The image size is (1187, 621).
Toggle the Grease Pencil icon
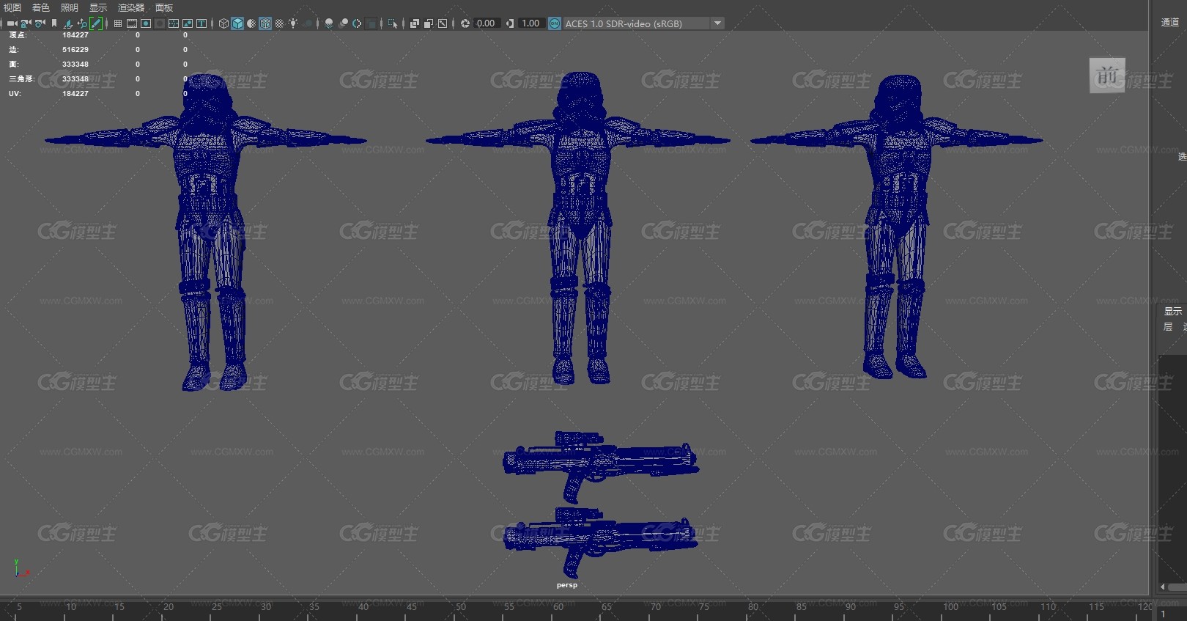click(96, 23)
